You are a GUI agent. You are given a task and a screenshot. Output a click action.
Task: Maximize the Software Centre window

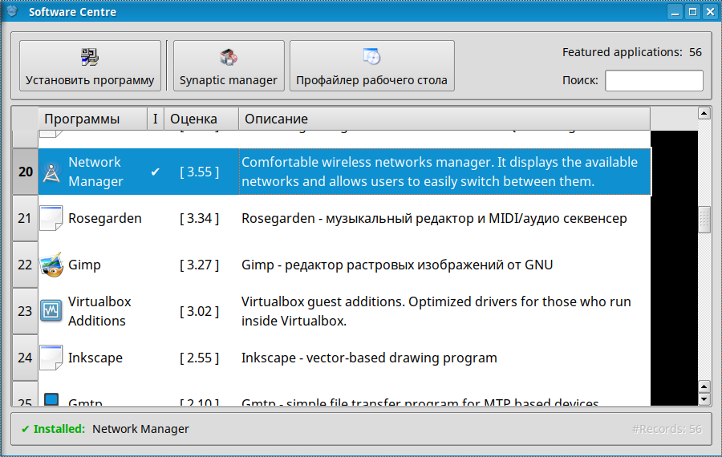692,12
